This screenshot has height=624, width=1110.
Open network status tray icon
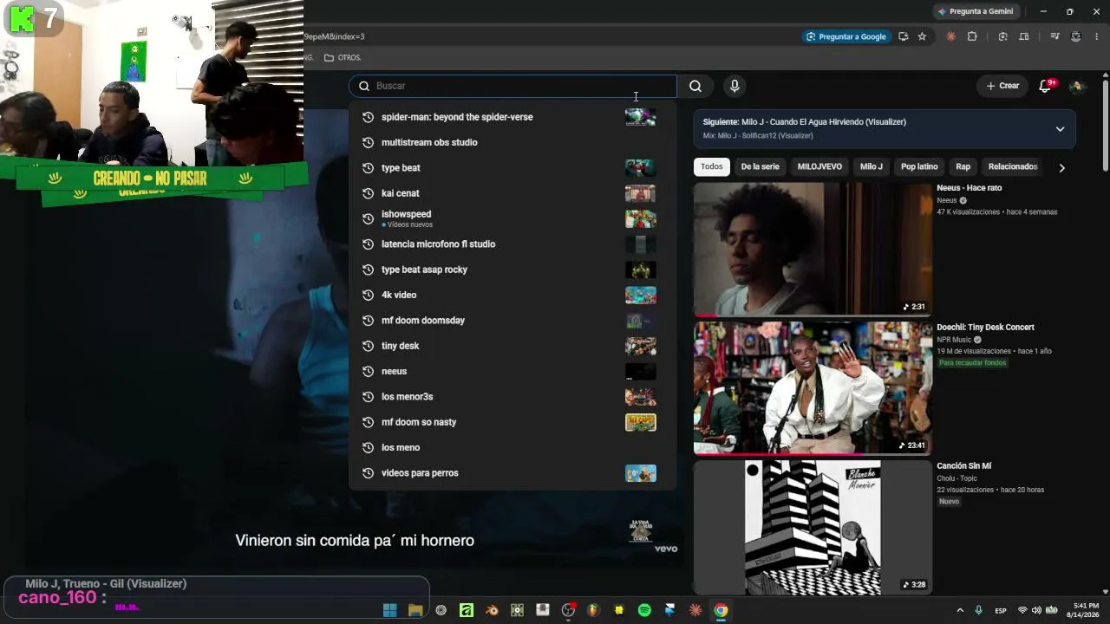[1022, 610]
